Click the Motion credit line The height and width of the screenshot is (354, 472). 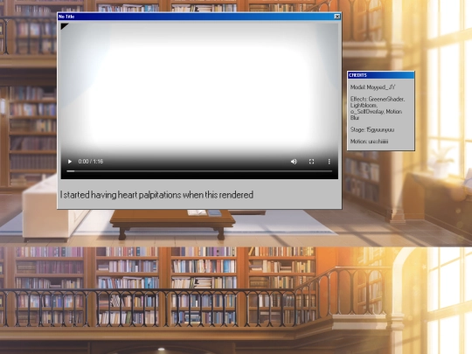369,142
